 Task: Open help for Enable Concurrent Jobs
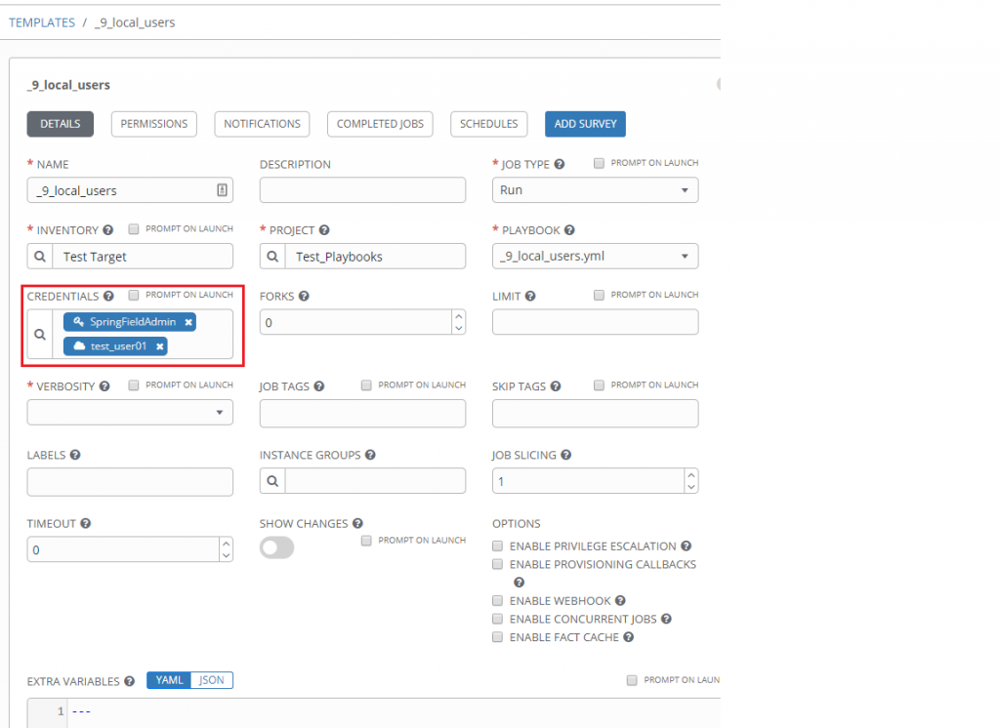tap(666, 619)
